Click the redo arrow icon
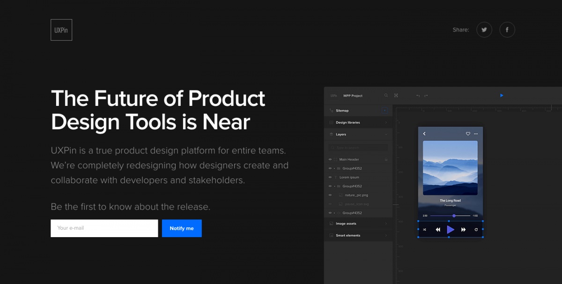562x284 pixels. point(426,95)
